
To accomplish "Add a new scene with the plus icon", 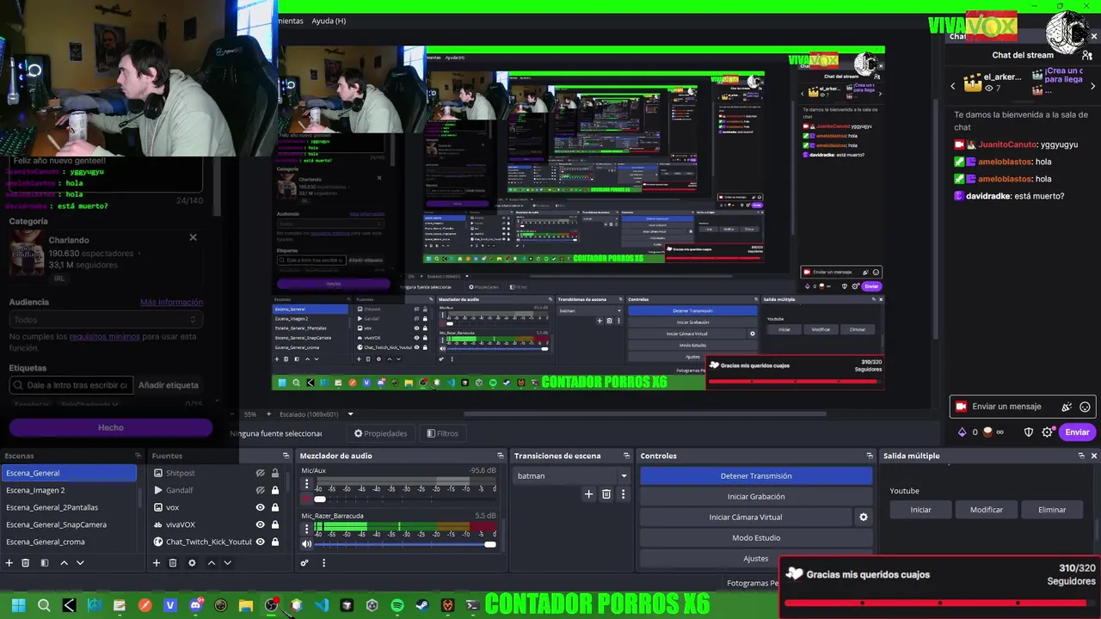I will tap(9, 563).
